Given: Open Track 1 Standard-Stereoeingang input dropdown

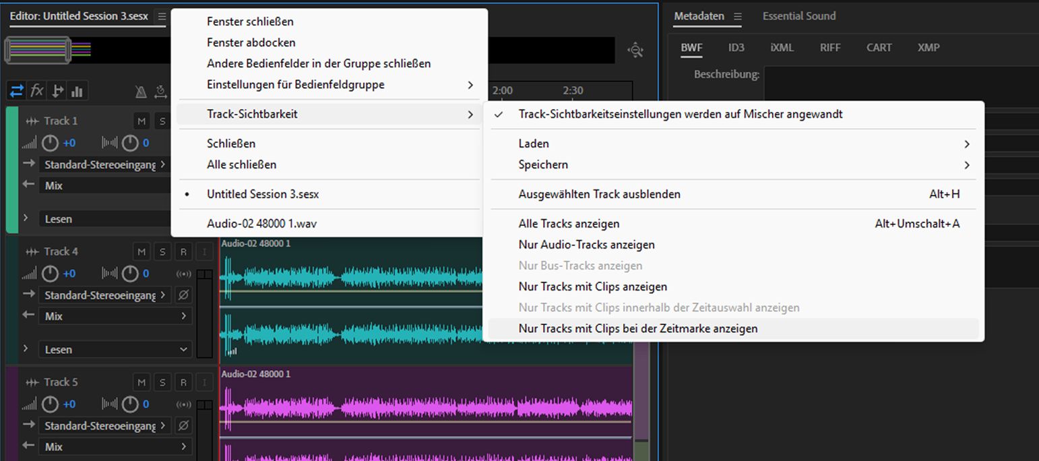Looking at the screenshot, I should pyautogui.click(x=105, y=164).
